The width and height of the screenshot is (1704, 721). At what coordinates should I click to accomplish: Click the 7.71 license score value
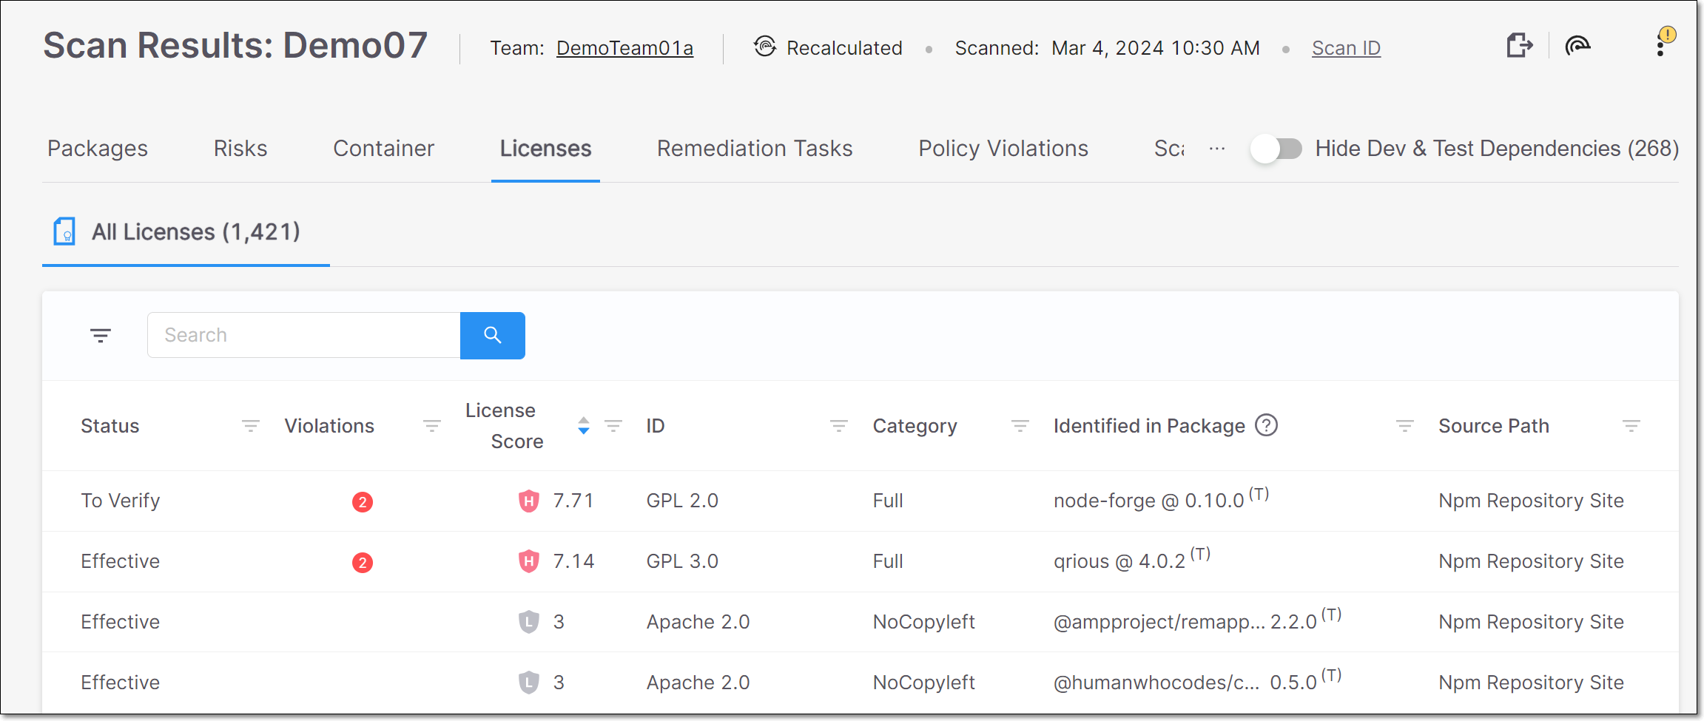[573, 501]
